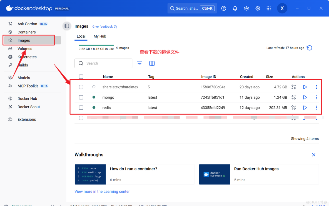Open the Kubernetes panel

[x=27, y=57]
